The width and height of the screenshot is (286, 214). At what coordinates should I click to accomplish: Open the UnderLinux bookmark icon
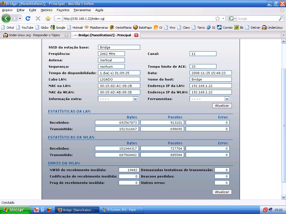click(264, 28)
